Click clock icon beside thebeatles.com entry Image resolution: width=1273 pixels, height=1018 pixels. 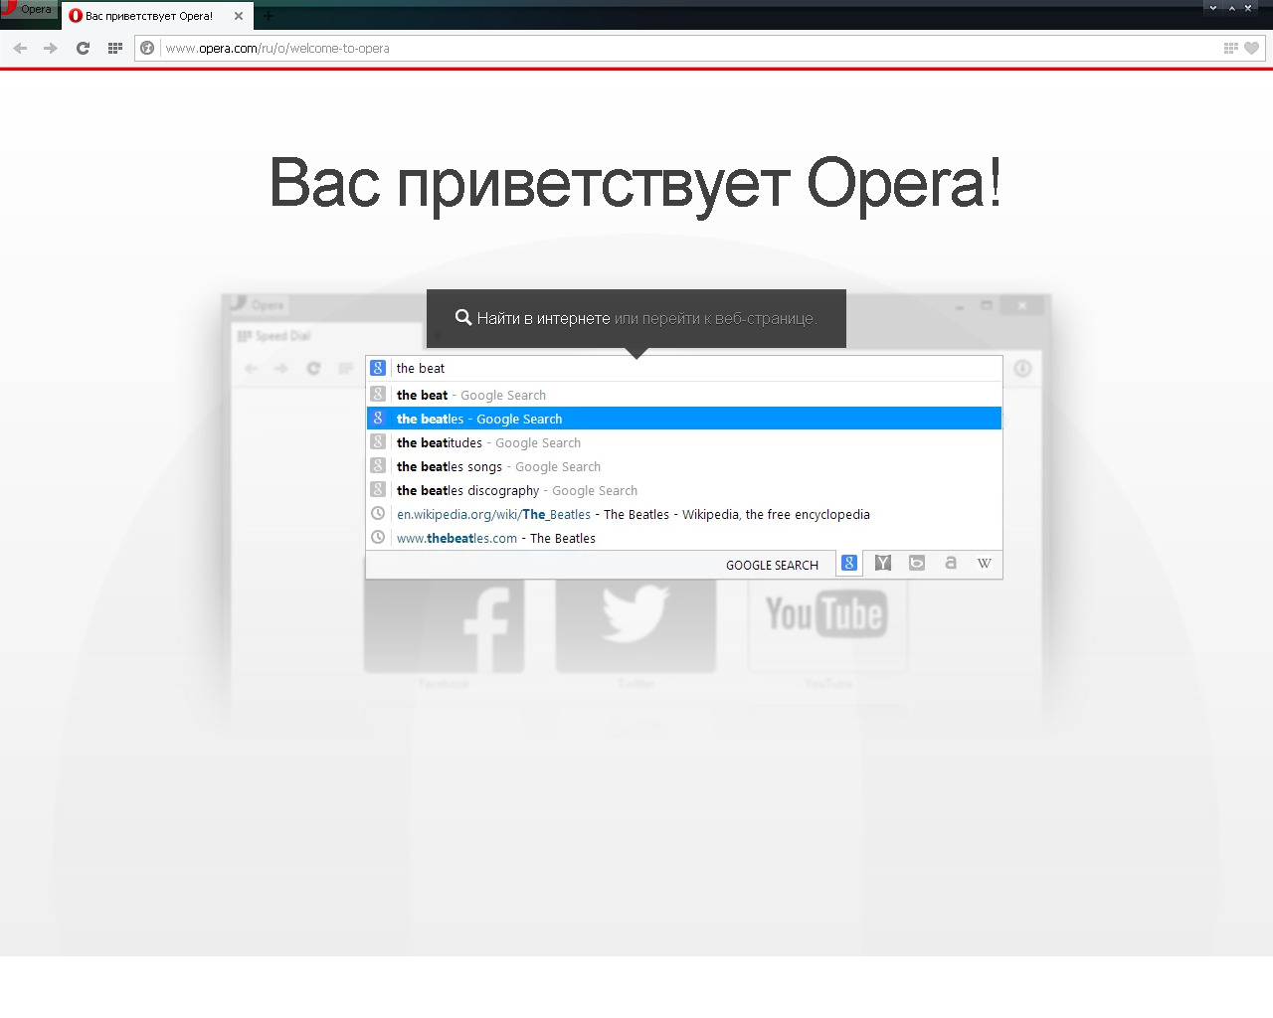(378, 538)
